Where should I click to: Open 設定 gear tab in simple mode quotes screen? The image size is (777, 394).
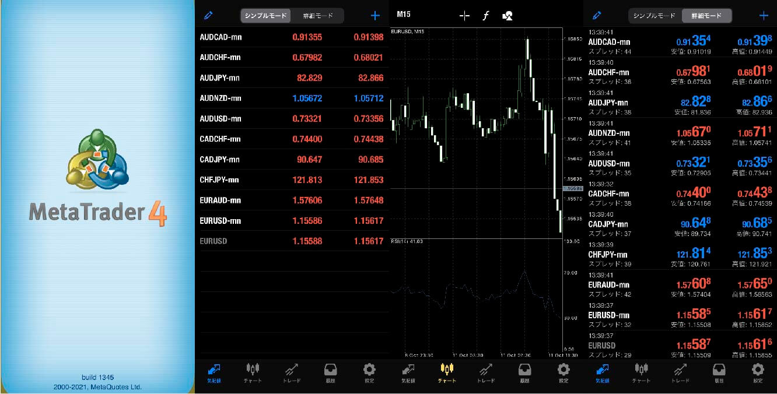click(x=369, y=373)
